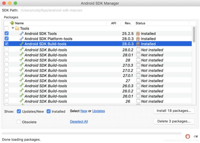Click the wrench icon for Android SDK Tools
The width and height of the screenshot is (200, 143).
point(22,34)
